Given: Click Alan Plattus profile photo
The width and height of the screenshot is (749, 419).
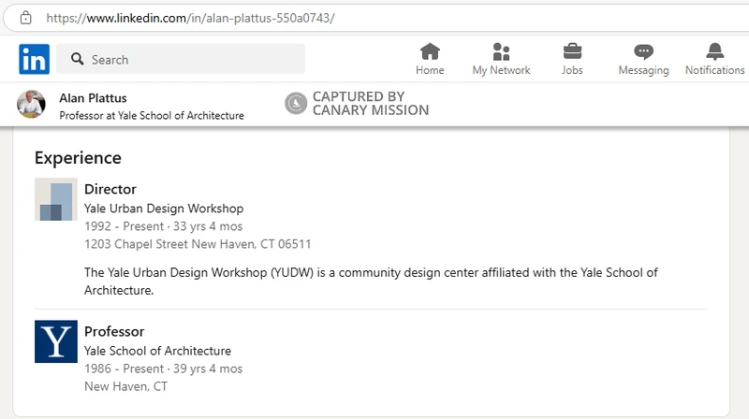Looking at the screenshot, I should [31, 104].
